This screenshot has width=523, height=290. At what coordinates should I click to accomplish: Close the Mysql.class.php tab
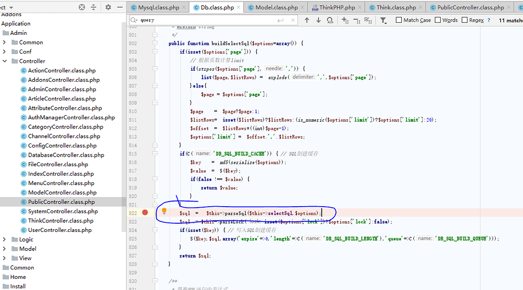click(184, 8)
